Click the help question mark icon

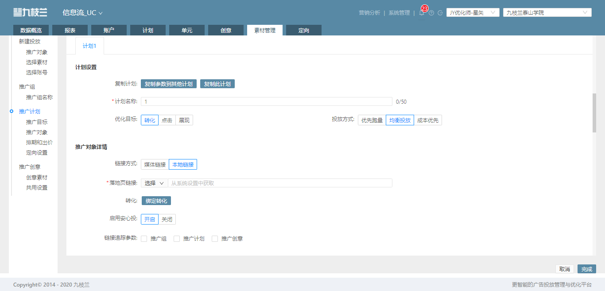(431, 13)
